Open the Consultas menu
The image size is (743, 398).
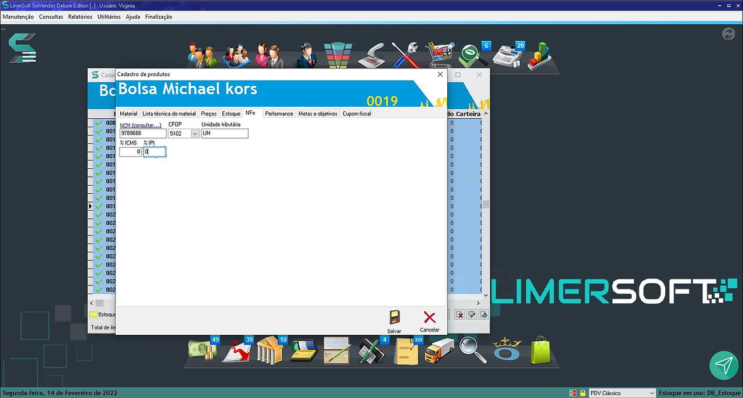click(x=51, y=17)
